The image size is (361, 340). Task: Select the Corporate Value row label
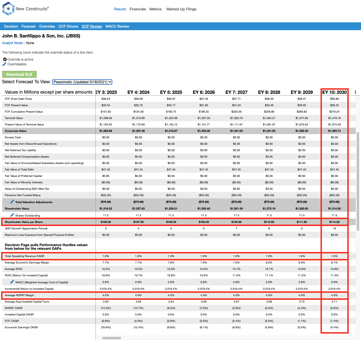pos(16,131)
